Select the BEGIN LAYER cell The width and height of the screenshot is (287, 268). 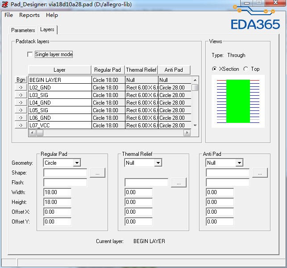pos(60,80)
